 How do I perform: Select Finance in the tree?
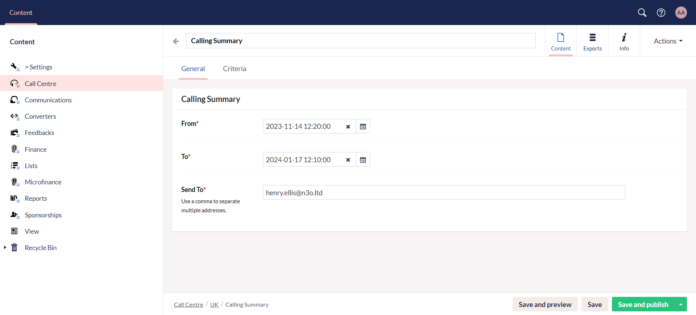[36, 149]
